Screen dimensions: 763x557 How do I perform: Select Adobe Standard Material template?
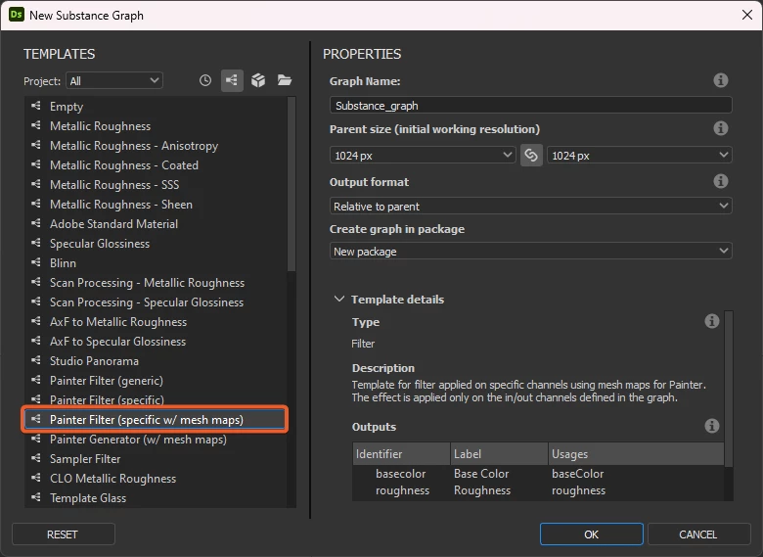point(156,224)
